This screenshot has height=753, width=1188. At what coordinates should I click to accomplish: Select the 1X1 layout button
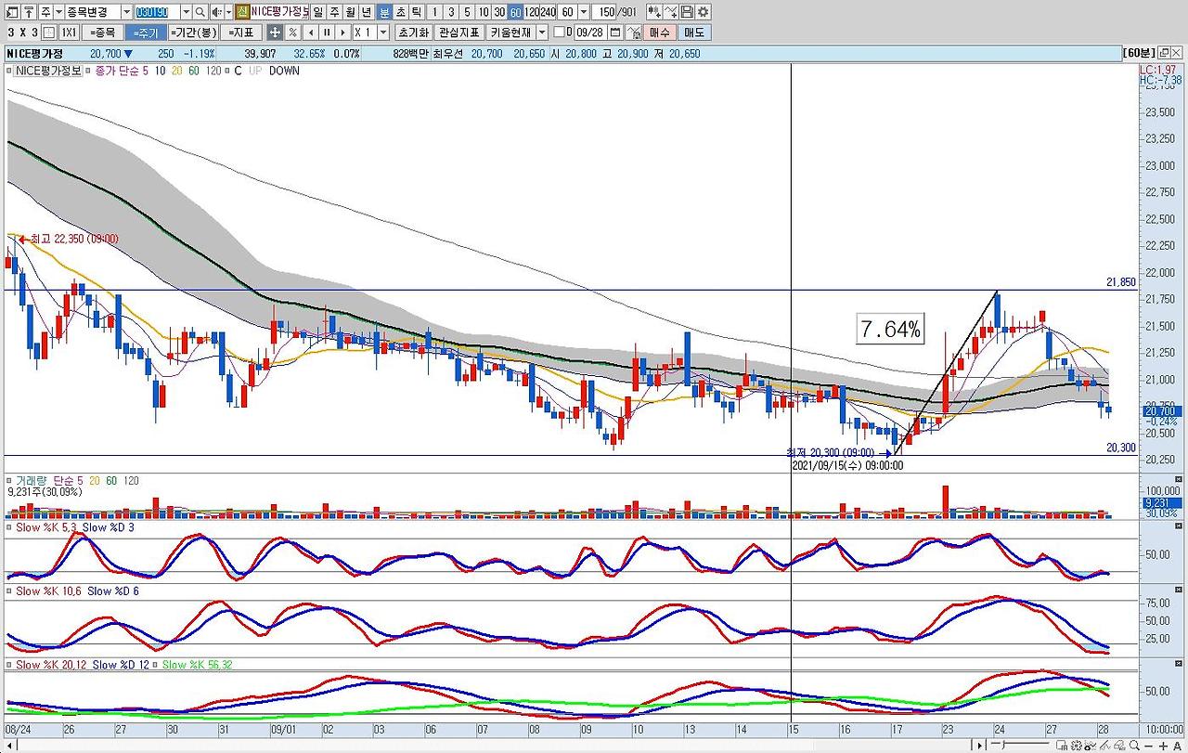(x=69, y=32)
